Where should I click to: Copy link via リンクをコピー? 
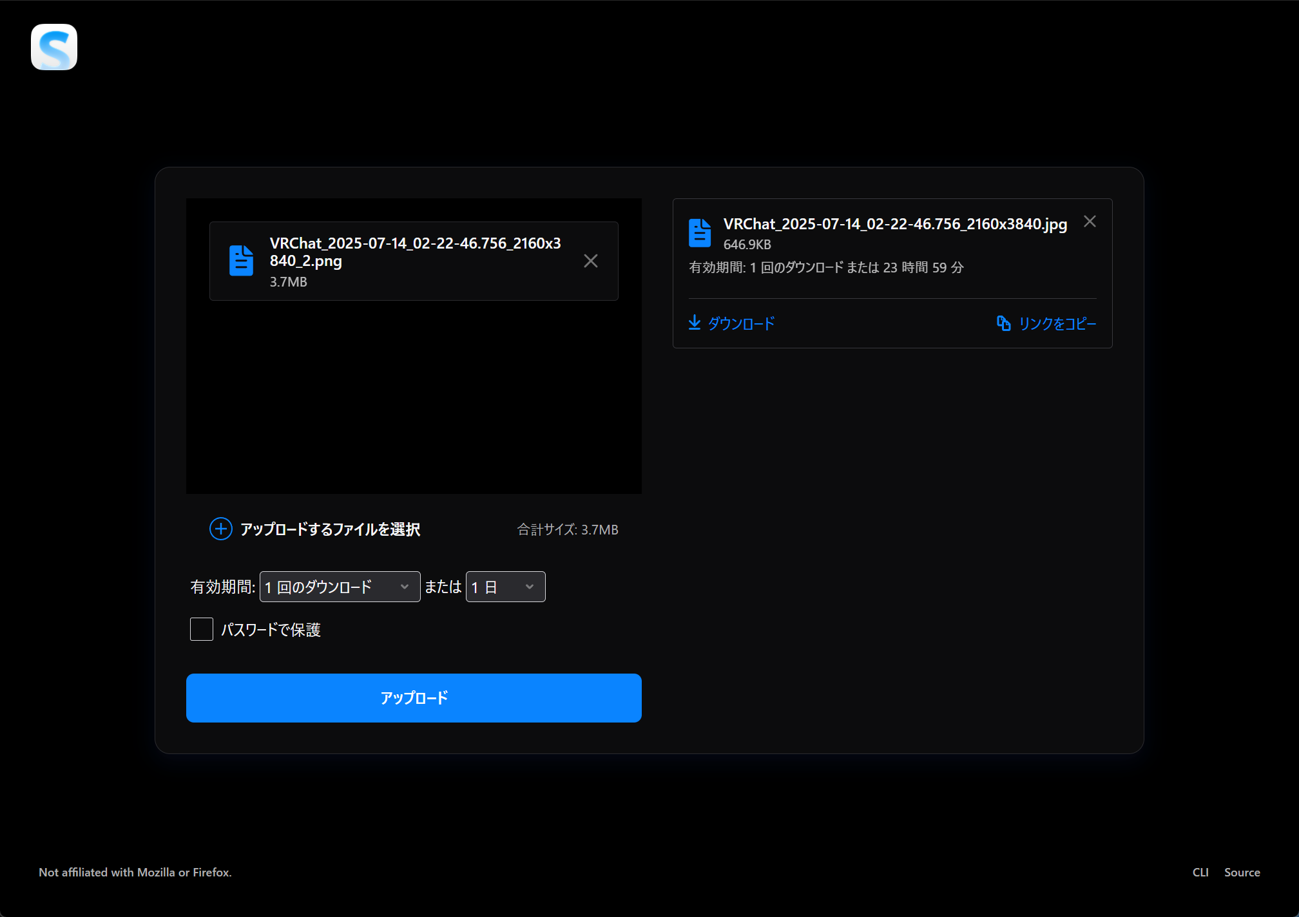point(1046,323)
